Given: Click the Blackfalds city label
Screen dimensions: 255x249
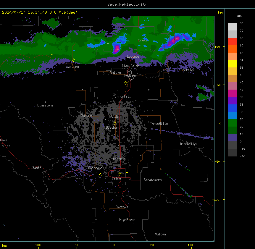Looking at the screenshot, I should pos(130,66).
